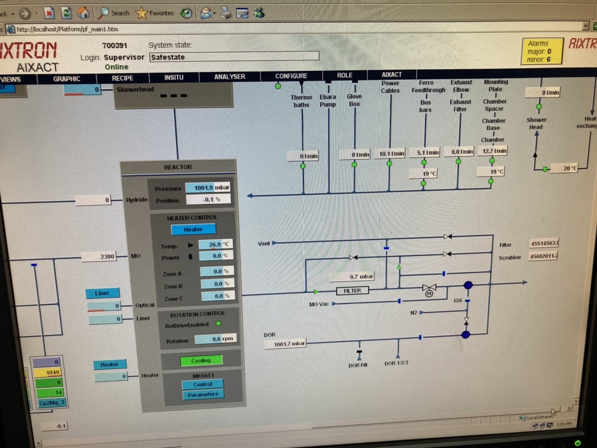Image resolution: width=597 pixels, height=448 pixels.
Task: Click the Cp2Mg_3 source button
Action: (51, 403)
